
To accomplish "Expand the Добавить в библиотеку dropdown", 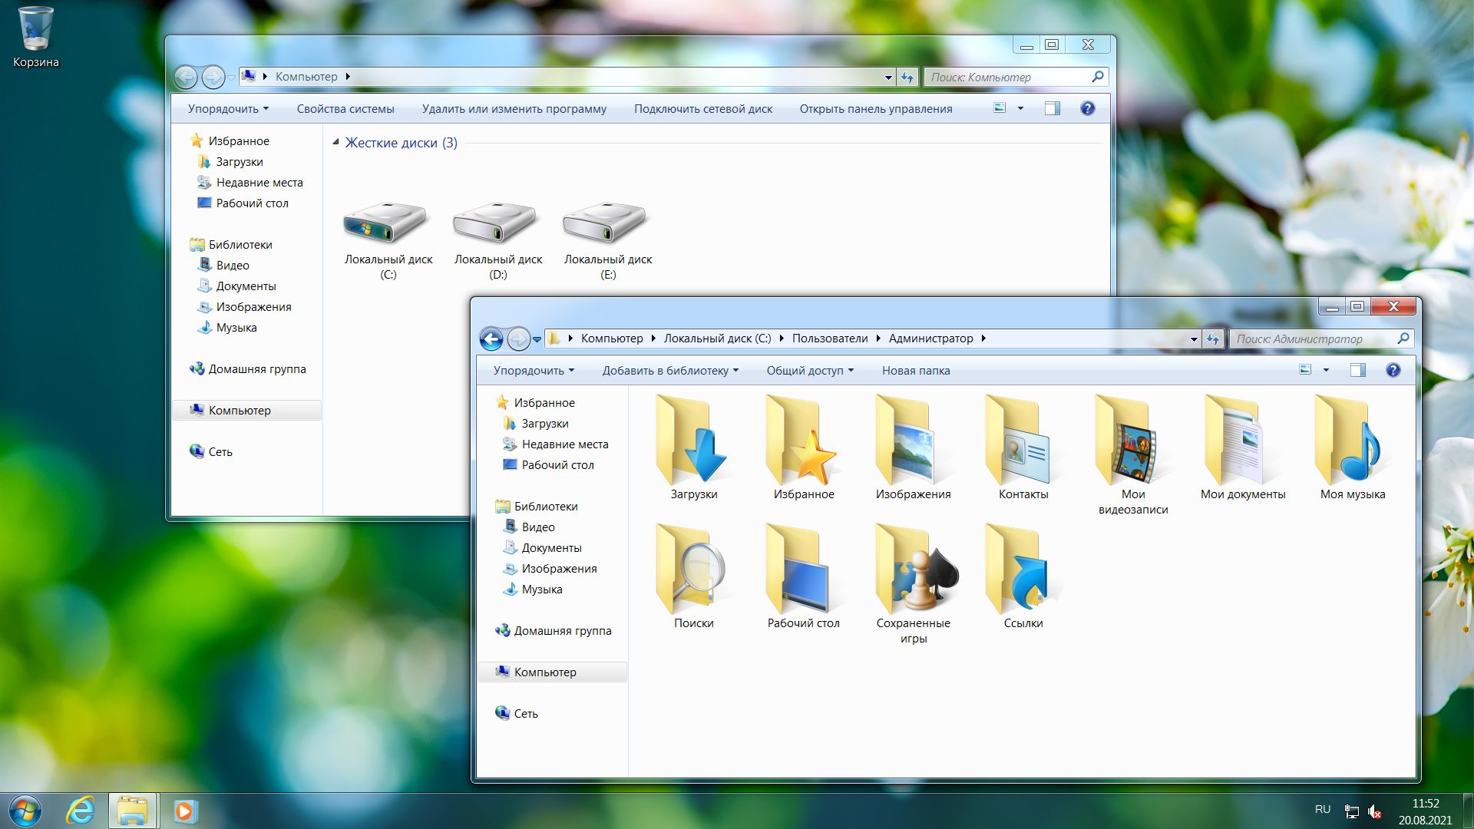I will coord(669,371).
